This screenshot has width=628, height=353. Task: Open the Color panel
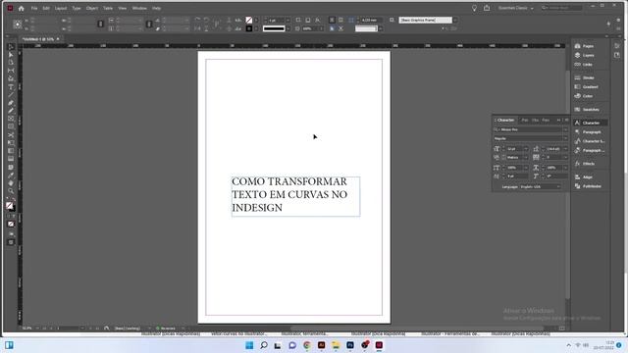tap(587, 96)
